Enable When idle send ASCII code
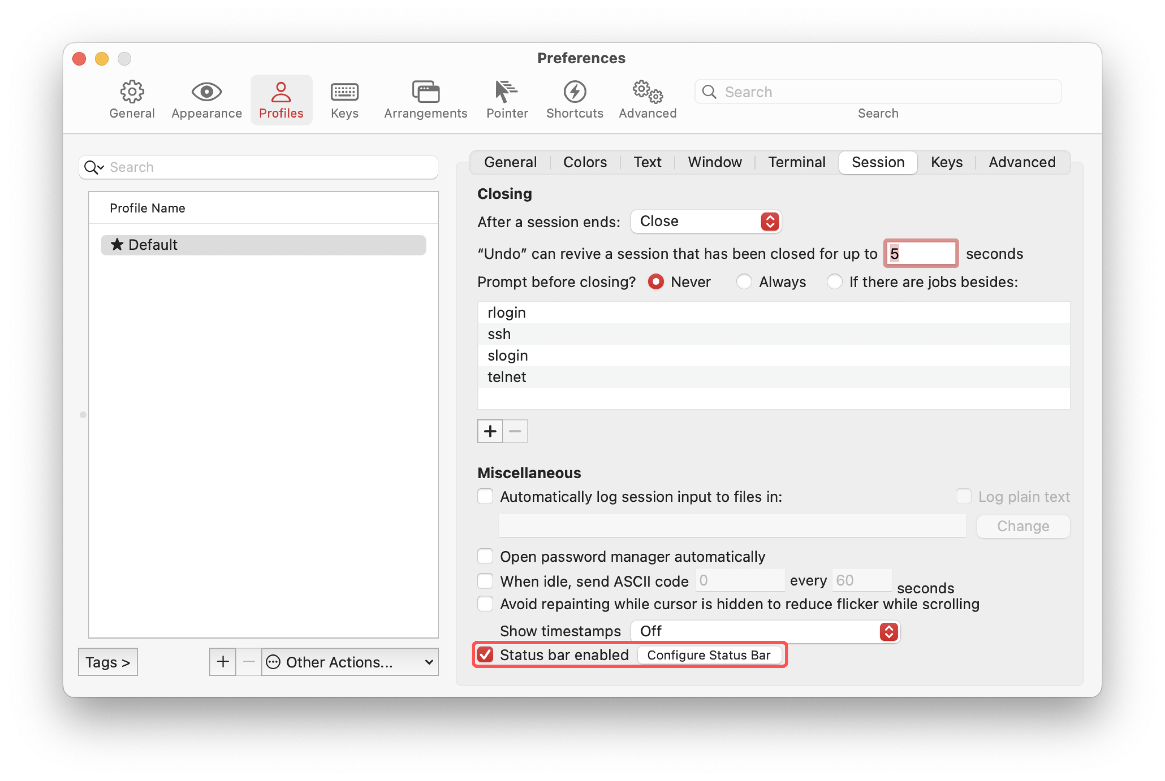Viewport: 1165px width, 781px height. tap(485, 581)
